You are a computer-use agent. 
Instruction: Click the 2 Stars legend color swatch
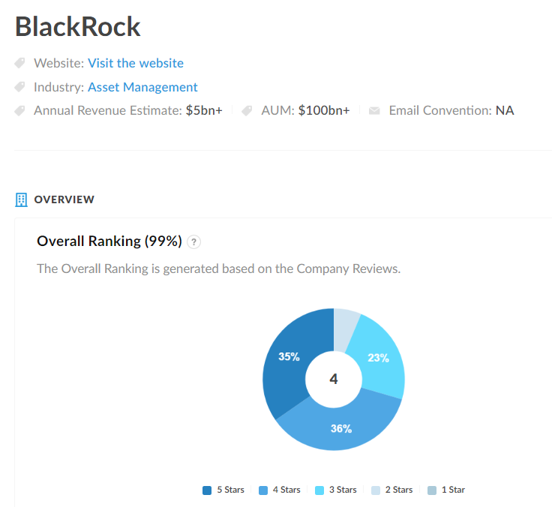tap(376, 490)
